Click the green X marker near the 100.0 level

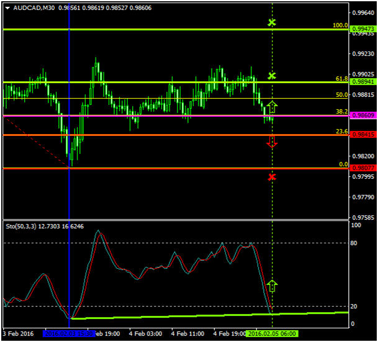point(271,23)
